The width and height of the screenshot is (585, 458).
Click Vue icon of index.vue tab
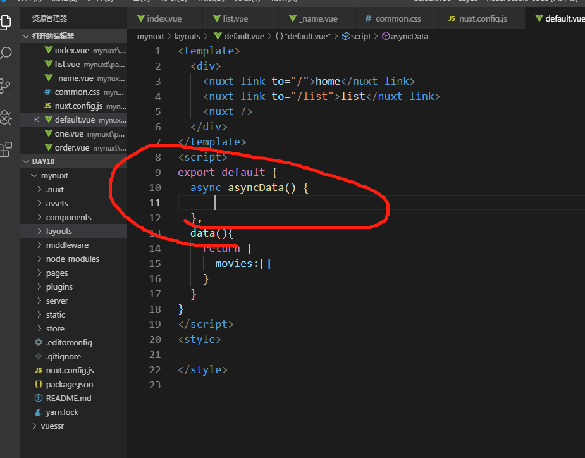click(140, 18)
